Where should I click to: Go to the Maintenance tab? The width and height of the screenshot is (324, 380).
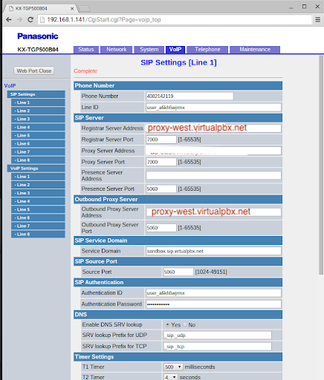255,50
